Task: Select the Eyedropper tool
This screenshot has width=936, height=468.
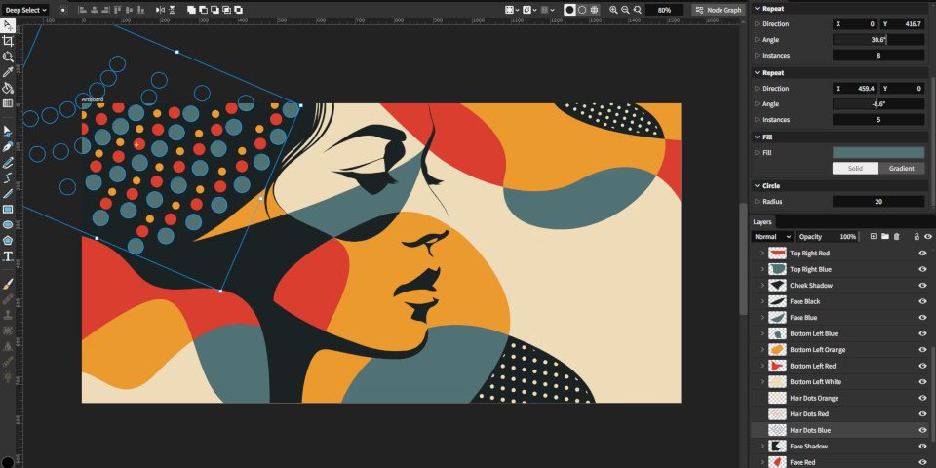Action: (8, 72)
